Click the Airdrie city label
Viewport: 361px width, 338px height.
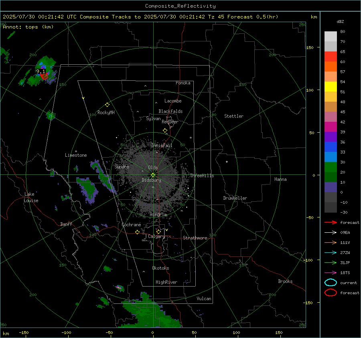[x=158, y=215]
